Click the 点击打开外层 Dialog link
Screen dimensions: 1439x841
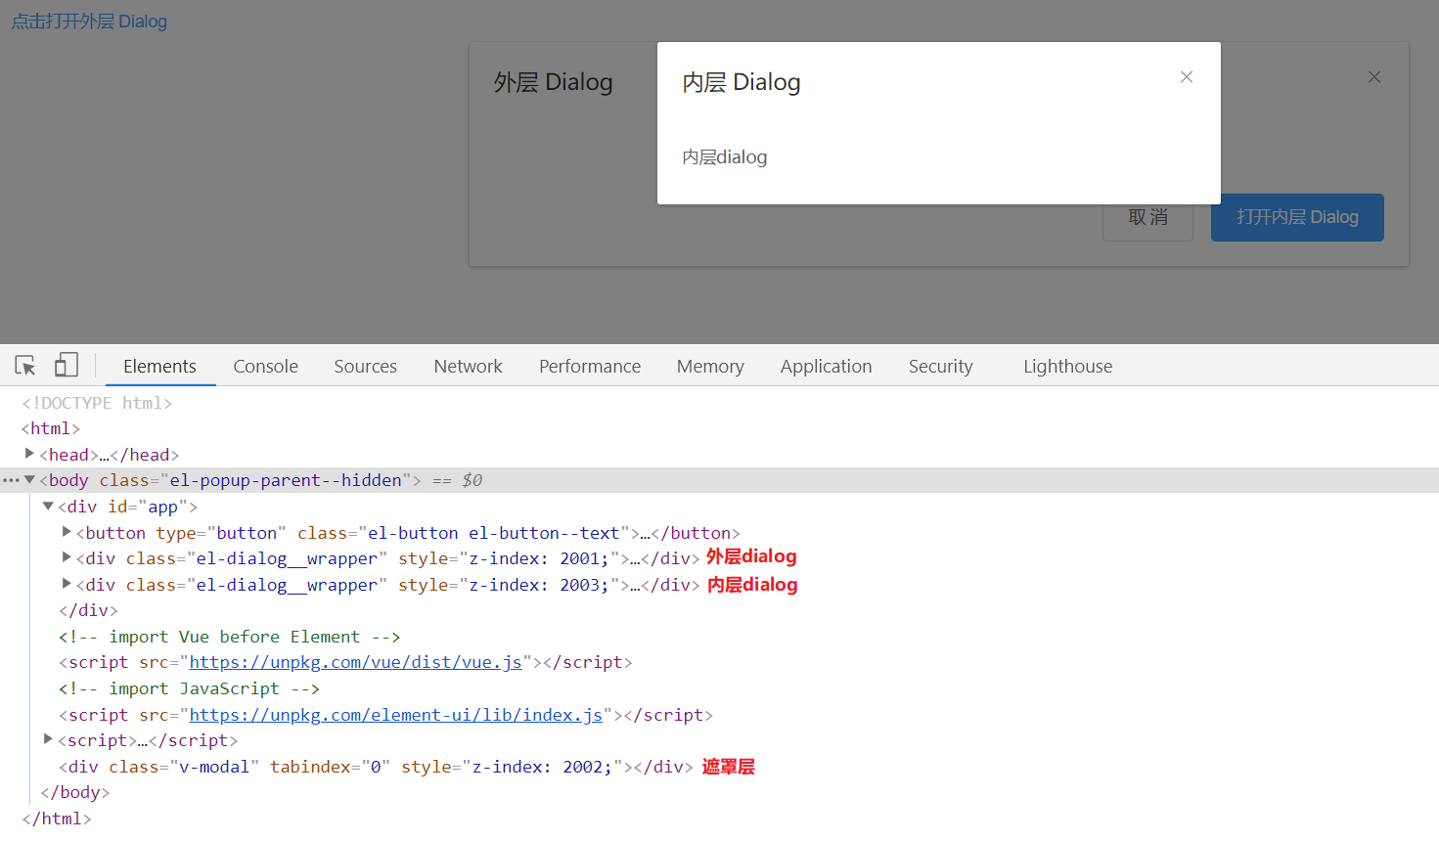(88, 21)
